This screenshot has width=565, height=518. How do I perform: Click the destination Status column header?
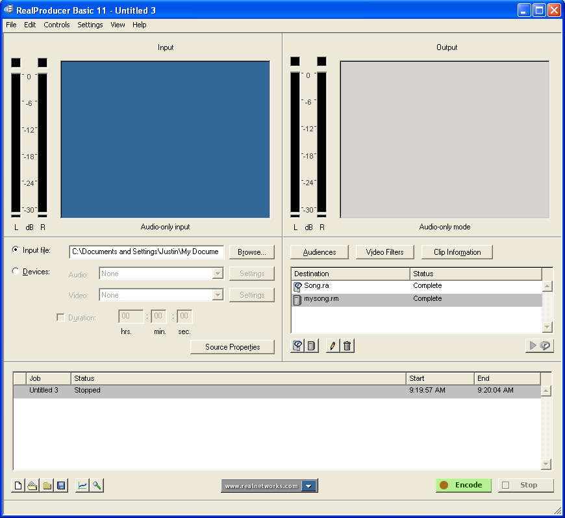(475, 274)
